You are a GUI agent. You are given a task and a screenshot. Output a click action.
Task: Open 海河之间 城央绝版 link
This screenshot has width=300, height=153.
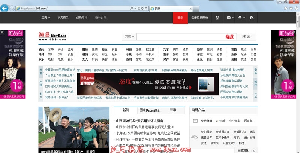[232, 70]
